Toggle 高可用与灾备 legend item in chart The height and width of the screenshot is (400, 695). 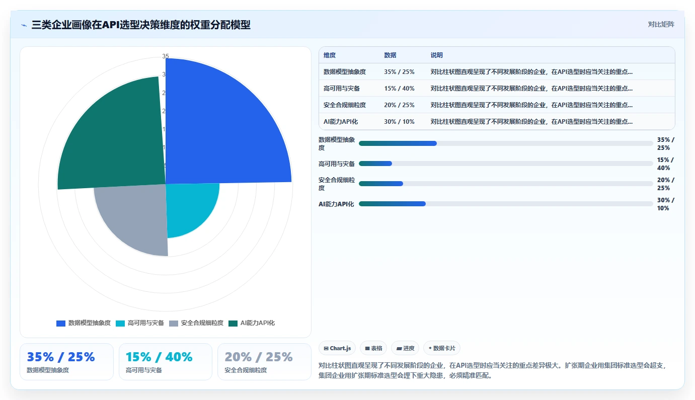pyautogui.click(x=140, y=323)
